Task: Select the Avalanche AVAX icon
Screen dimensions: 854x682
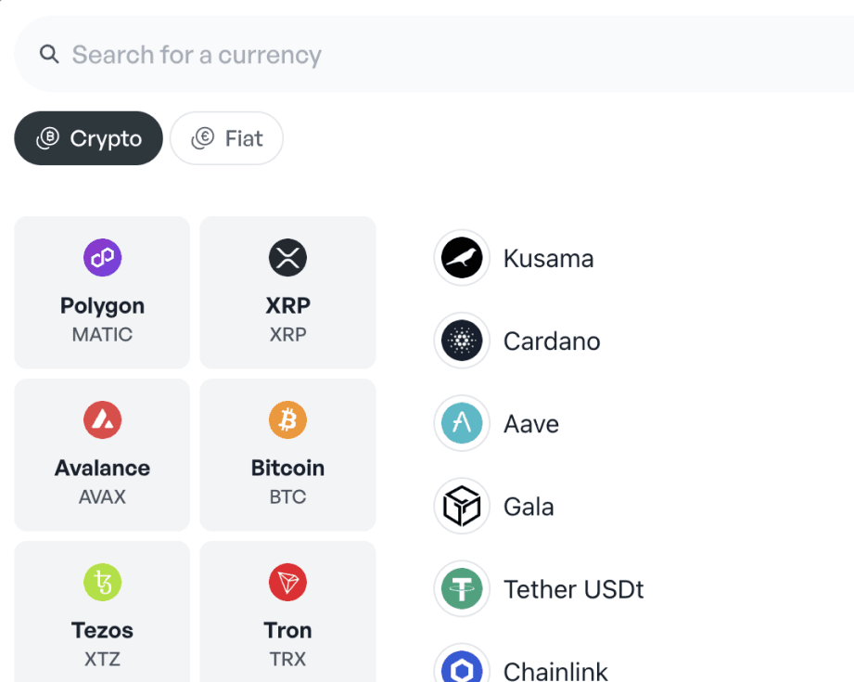Action: [x=102, y=419]
